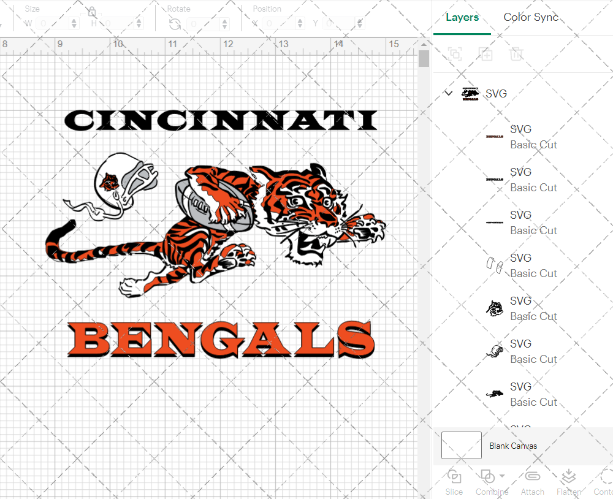Collapse the SVG group layer
Image resolution: width=613 pixels, height=499 pixels.
449,93
